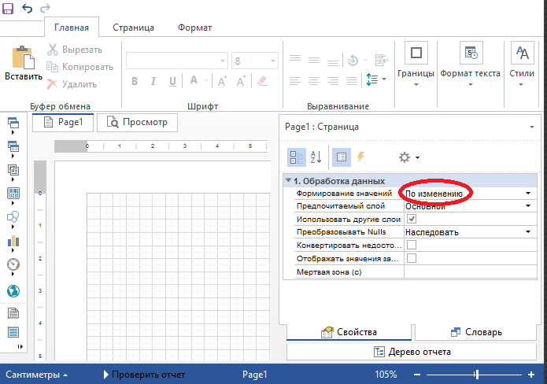Select the Borders (Границы) icon
547x384 pixels.
[x=416, y=54]
